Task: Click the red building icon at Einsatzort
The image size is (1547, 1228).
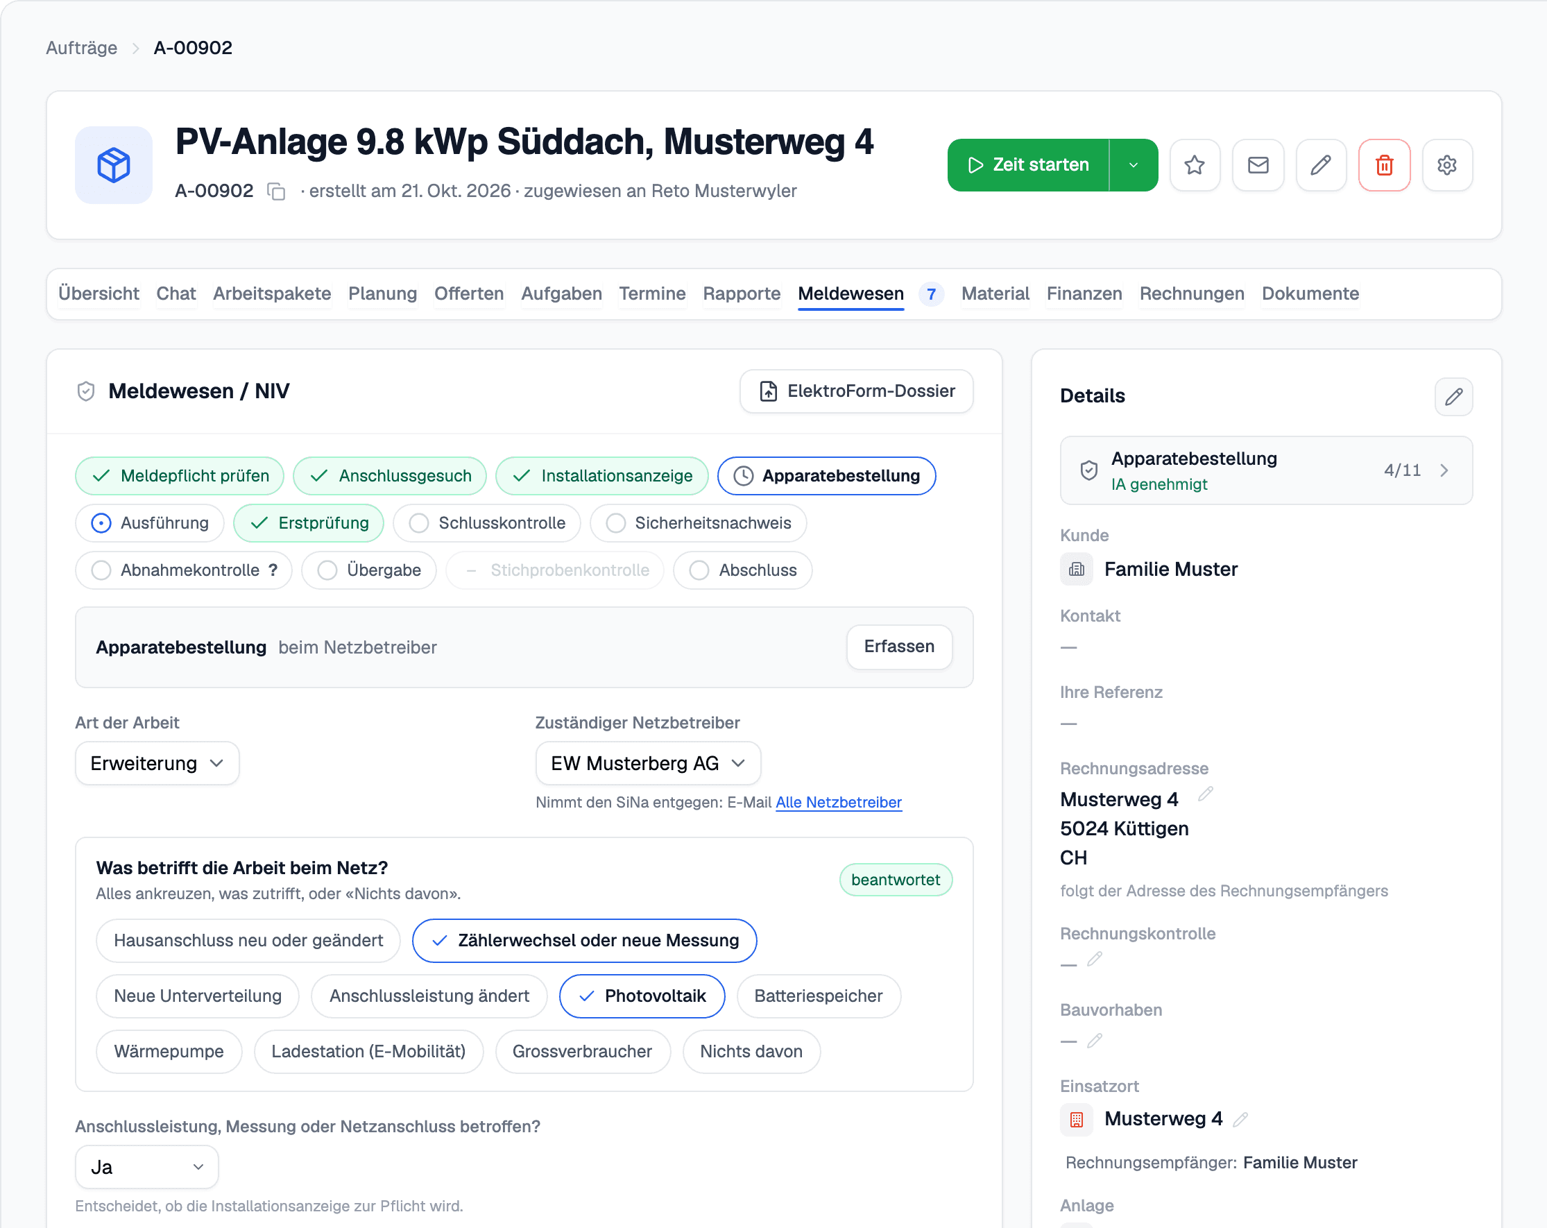Action: tap(1076, 1119)
